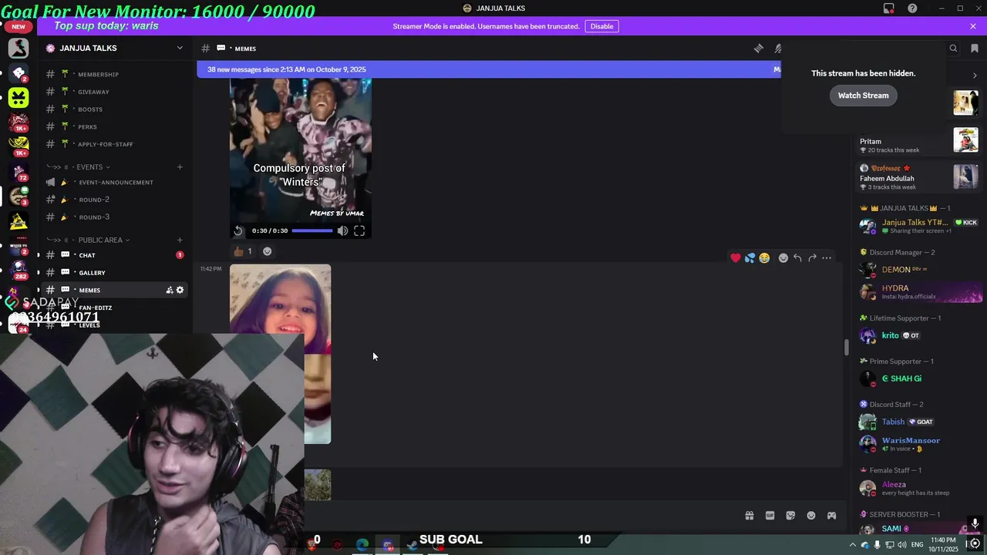Jump via new messages banner
The height and width of the screenshot is (555, 987).
[x=489, y=69]
